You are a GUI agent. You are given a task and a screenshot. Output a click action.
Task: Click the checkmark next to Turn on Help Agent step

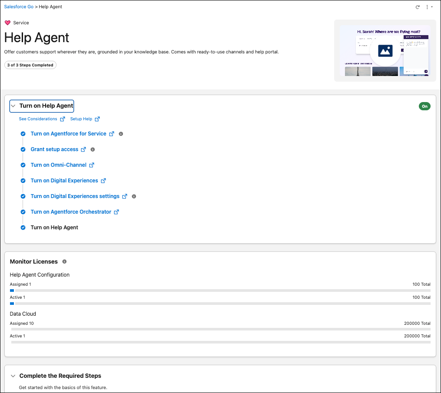pyautogui.click(x=23, y=228)
